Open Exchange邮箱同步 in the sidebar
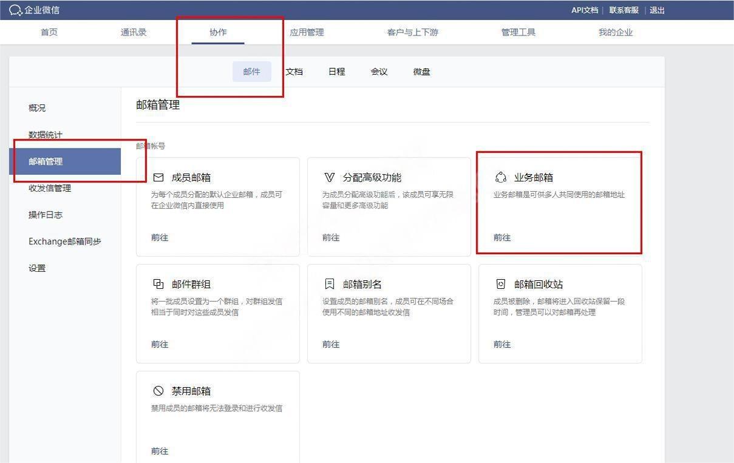 (x=65, y=242)
